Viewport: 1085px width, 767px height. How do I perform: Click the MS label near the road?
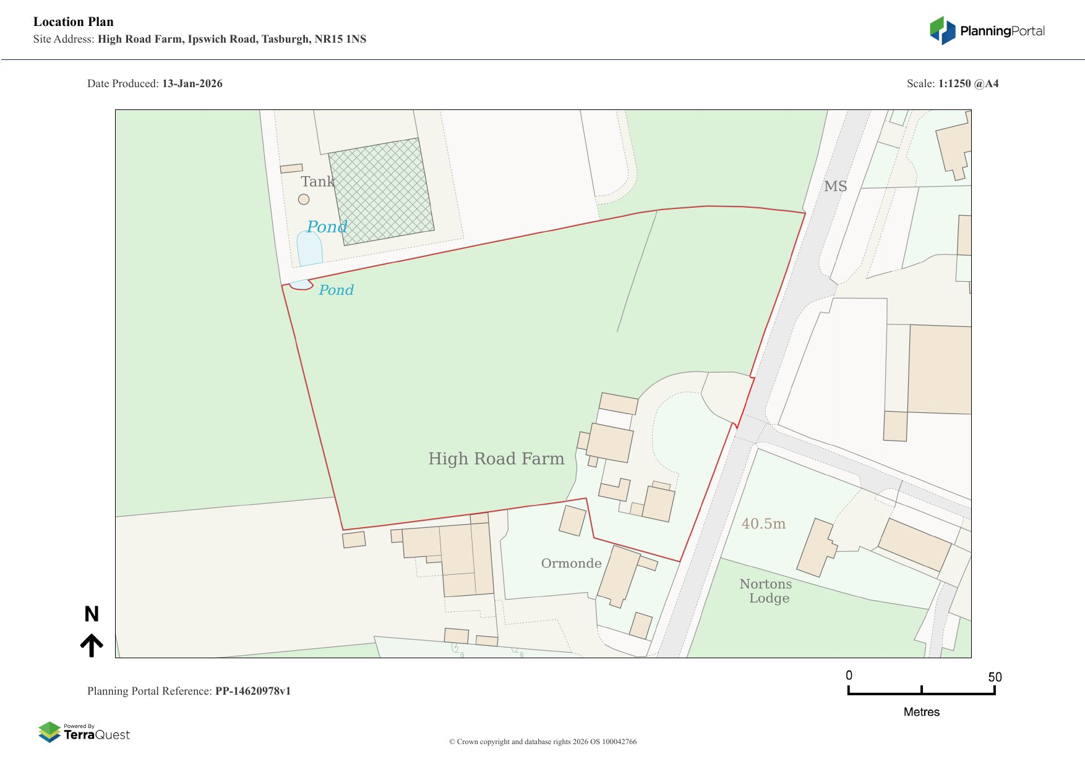(835, 186)
